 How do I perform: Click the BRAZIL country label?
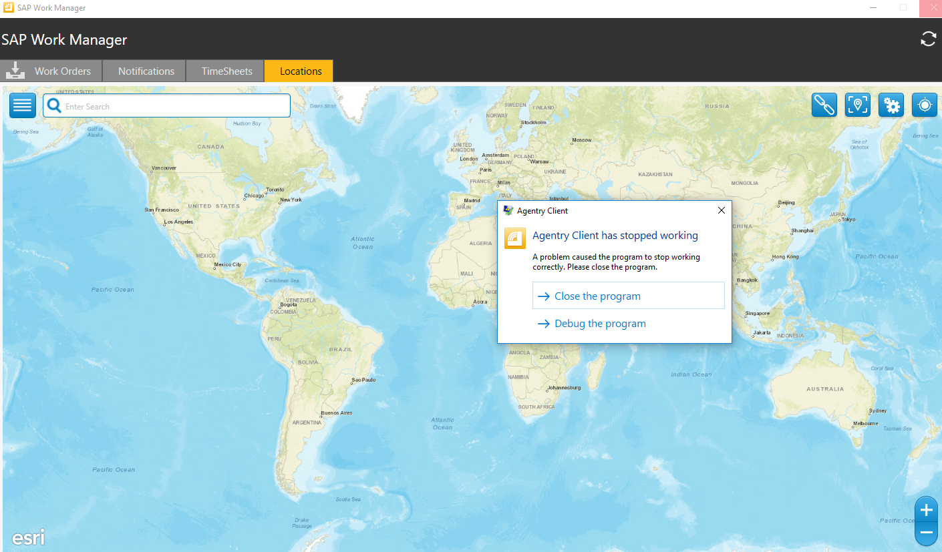341,349
